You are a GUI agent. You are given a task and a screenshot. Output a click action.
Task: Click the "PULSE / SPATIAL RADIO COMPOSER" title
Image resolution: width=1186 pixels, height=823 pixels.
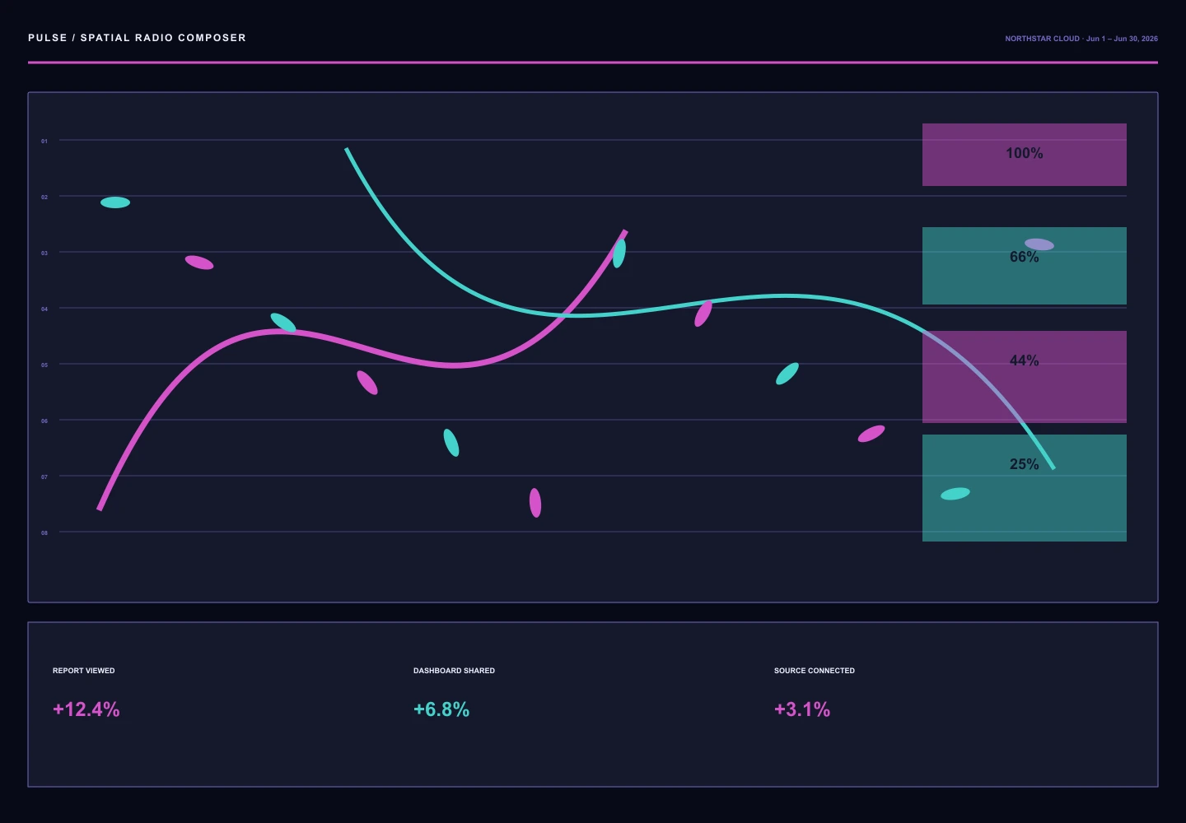click(137, 38)
